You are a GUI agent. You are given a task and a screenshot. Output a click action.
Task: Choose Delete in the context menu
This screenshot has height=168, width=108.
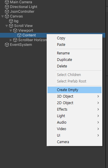(74, 66)
